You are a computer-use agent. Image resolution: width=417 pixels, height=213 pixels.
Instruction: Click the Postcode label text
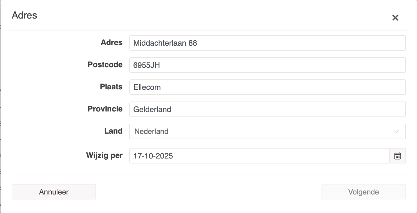[105, 65]
